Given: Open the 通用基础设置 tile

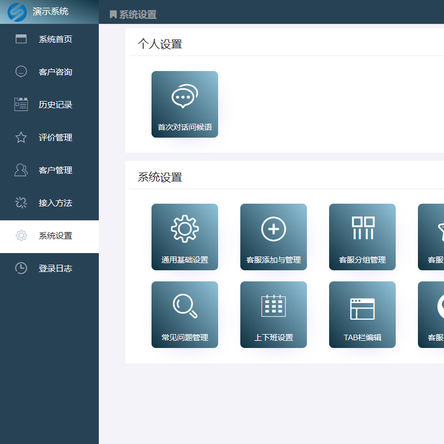Looking at the screenshot, I should 185,237.
